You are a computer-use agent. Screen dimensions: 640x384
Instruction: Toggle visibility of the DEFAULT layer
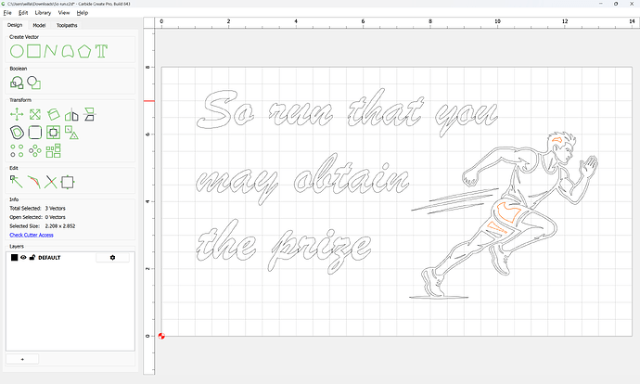(24, 257)
